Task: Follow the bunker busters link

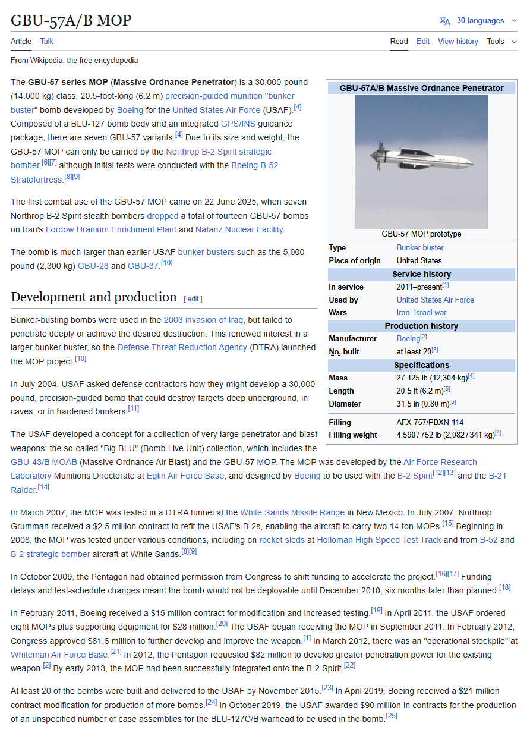Action: [206, 252]
